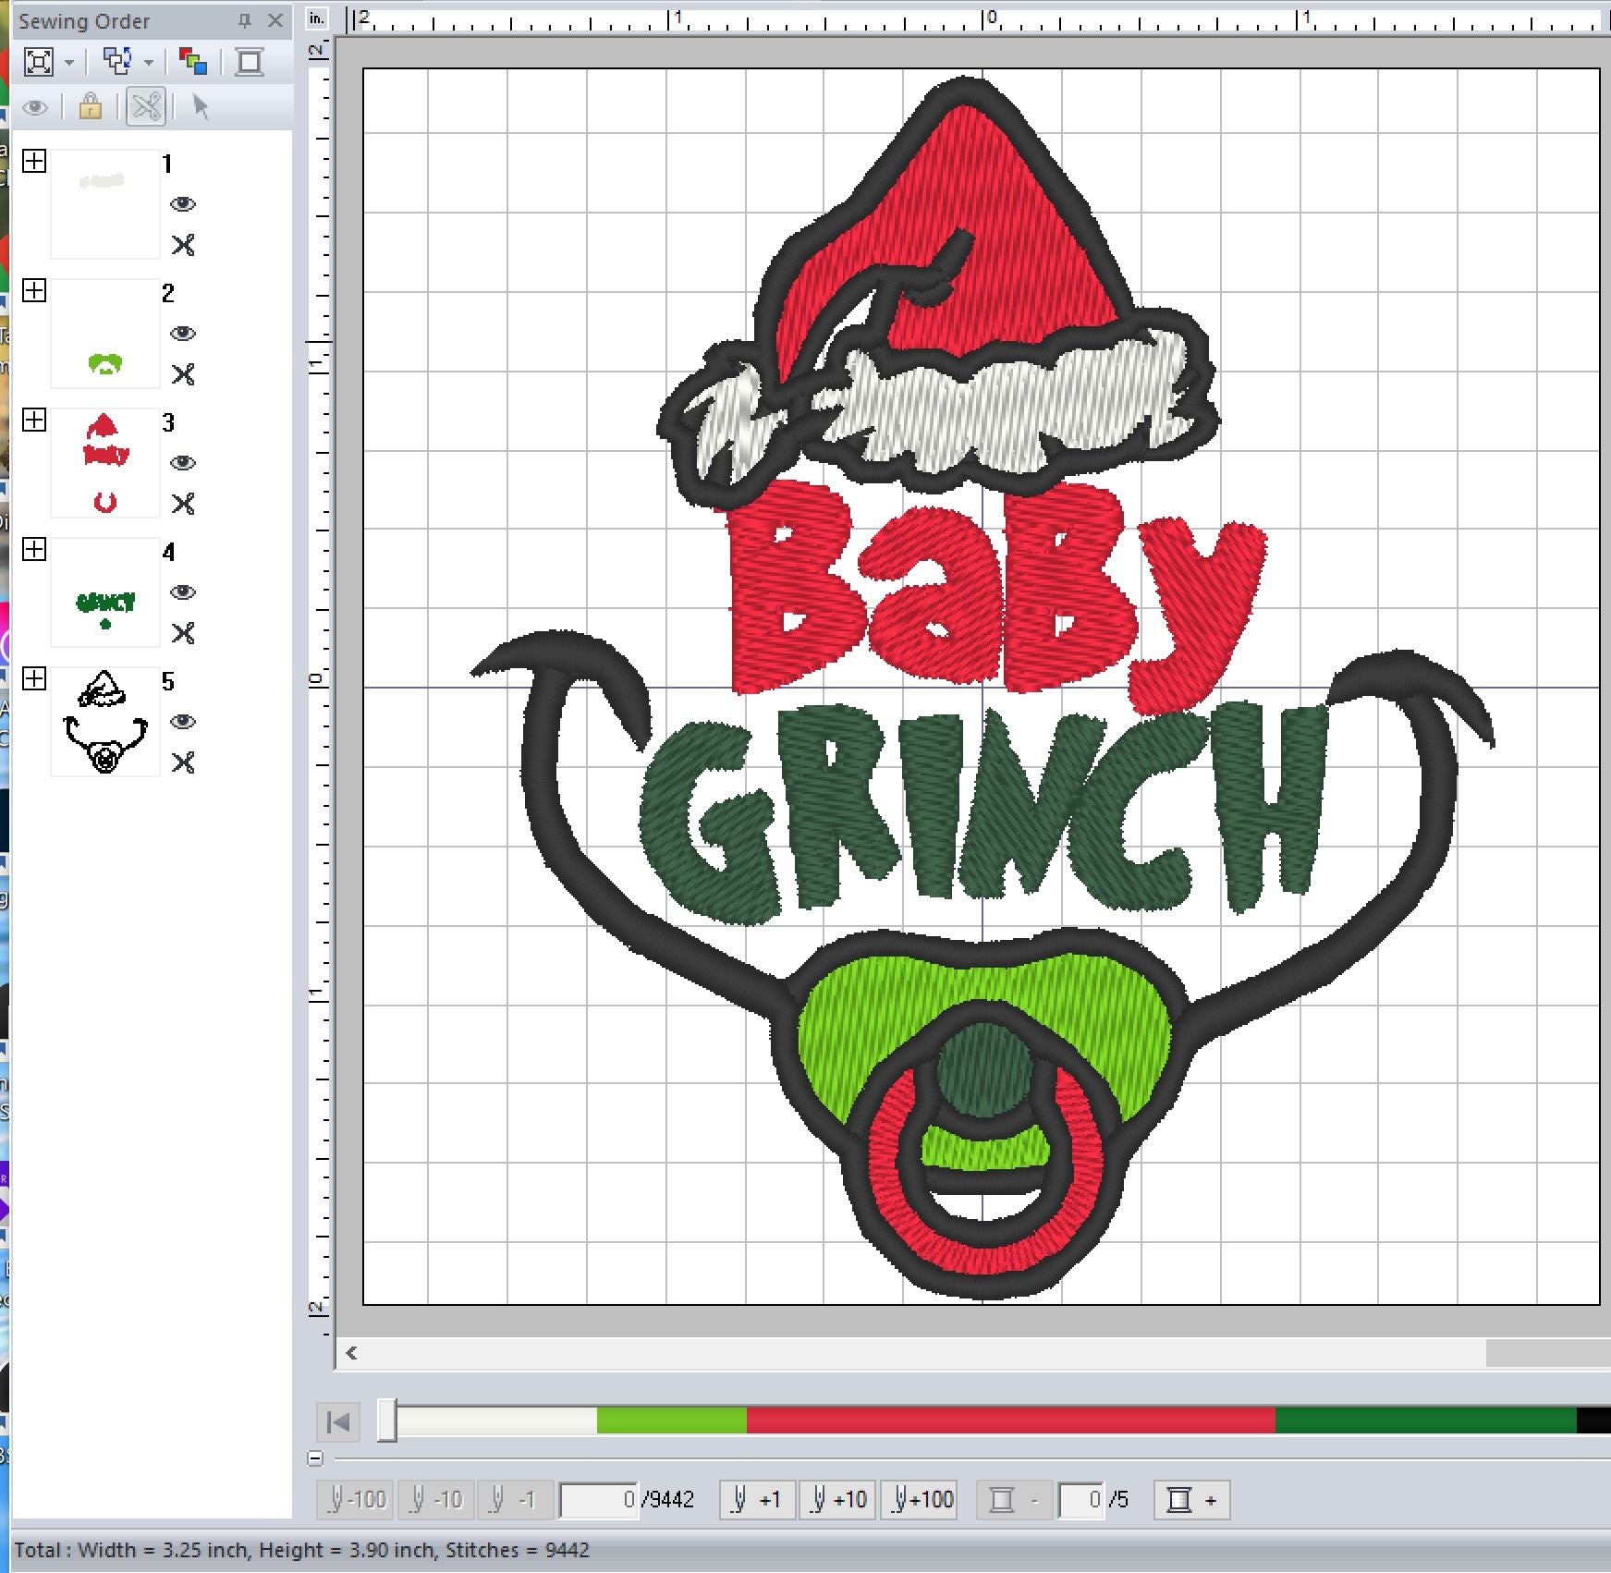The width and height of the screenshot is (1611, 1573).
Task: Hide color group 1 with its eye icon
Action: click(x=183, y=204)
